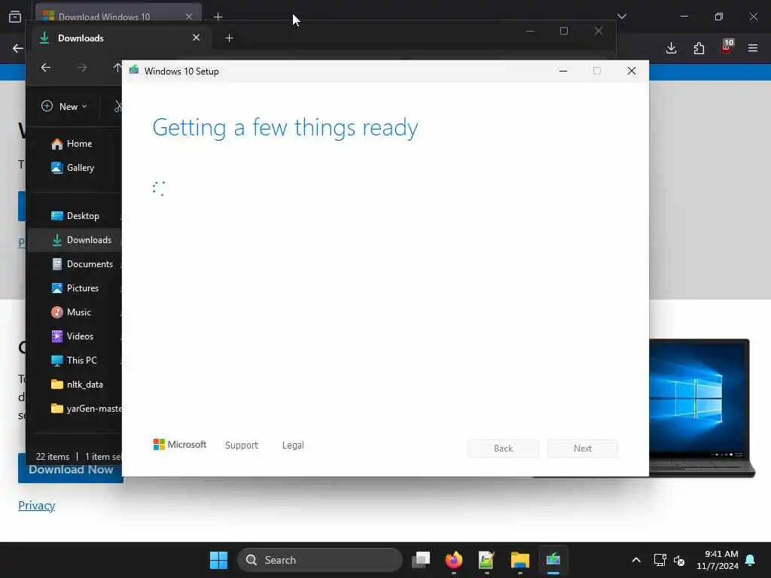The height and width of the screenshot is (578, 771).
Task: Click Next in Windows 10 Setup
Action: click(582, 449)
